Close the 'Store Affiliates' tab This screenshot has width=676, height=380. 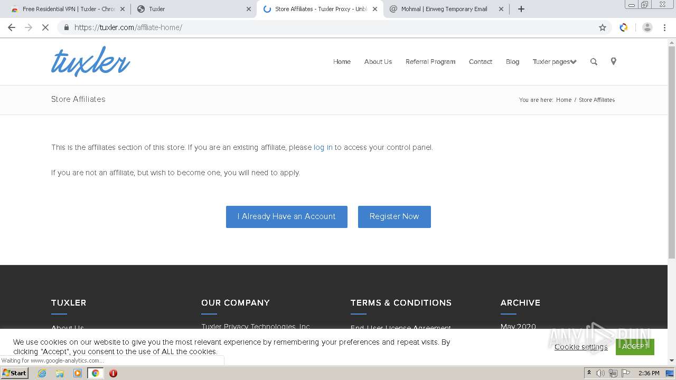click(375, 9)
